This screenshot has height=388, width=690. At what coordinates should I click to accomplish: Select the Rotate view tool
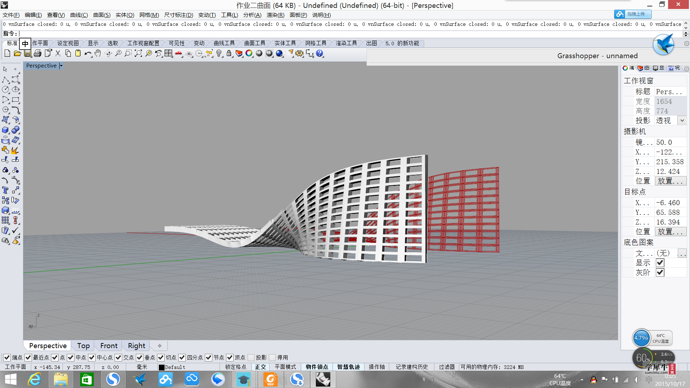point(108,54)
